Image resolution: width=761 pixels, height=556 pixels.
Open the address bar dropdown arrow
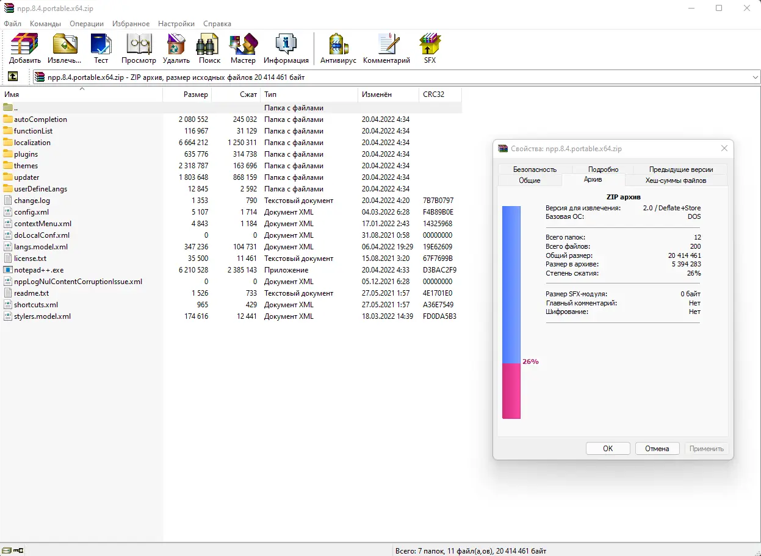tap(756, 77)
